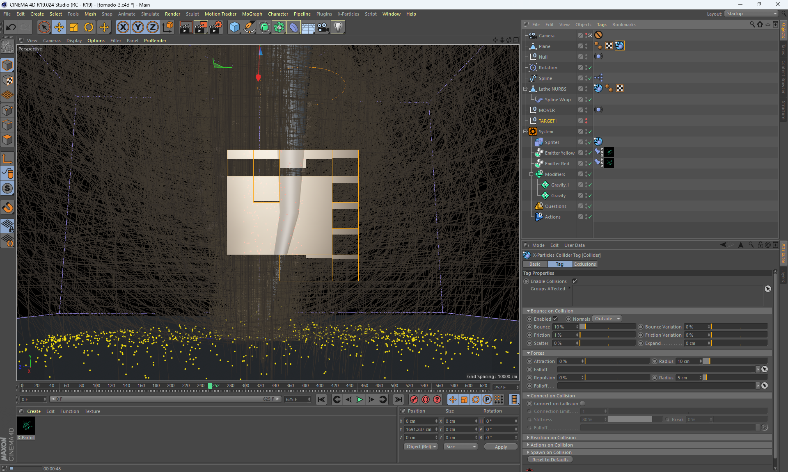This screenshot has height=472, width=788.
Task: Open the Light object icon
Action: pos(338,27)
